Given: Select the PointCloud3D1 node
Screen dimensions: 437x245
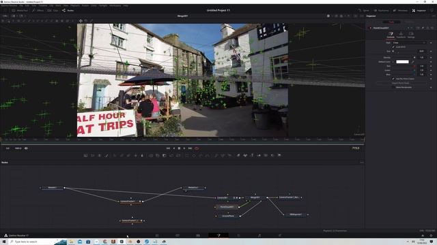Looking at the screenshot, I should click(227, 207).
